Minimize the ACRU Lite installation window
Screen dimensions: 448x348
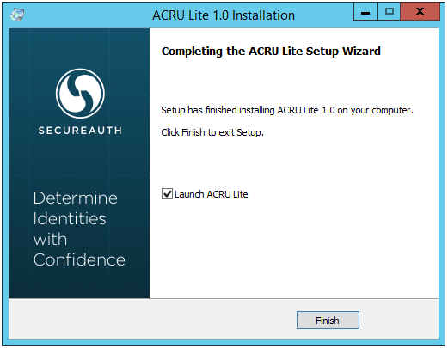(x=365, y=12)
